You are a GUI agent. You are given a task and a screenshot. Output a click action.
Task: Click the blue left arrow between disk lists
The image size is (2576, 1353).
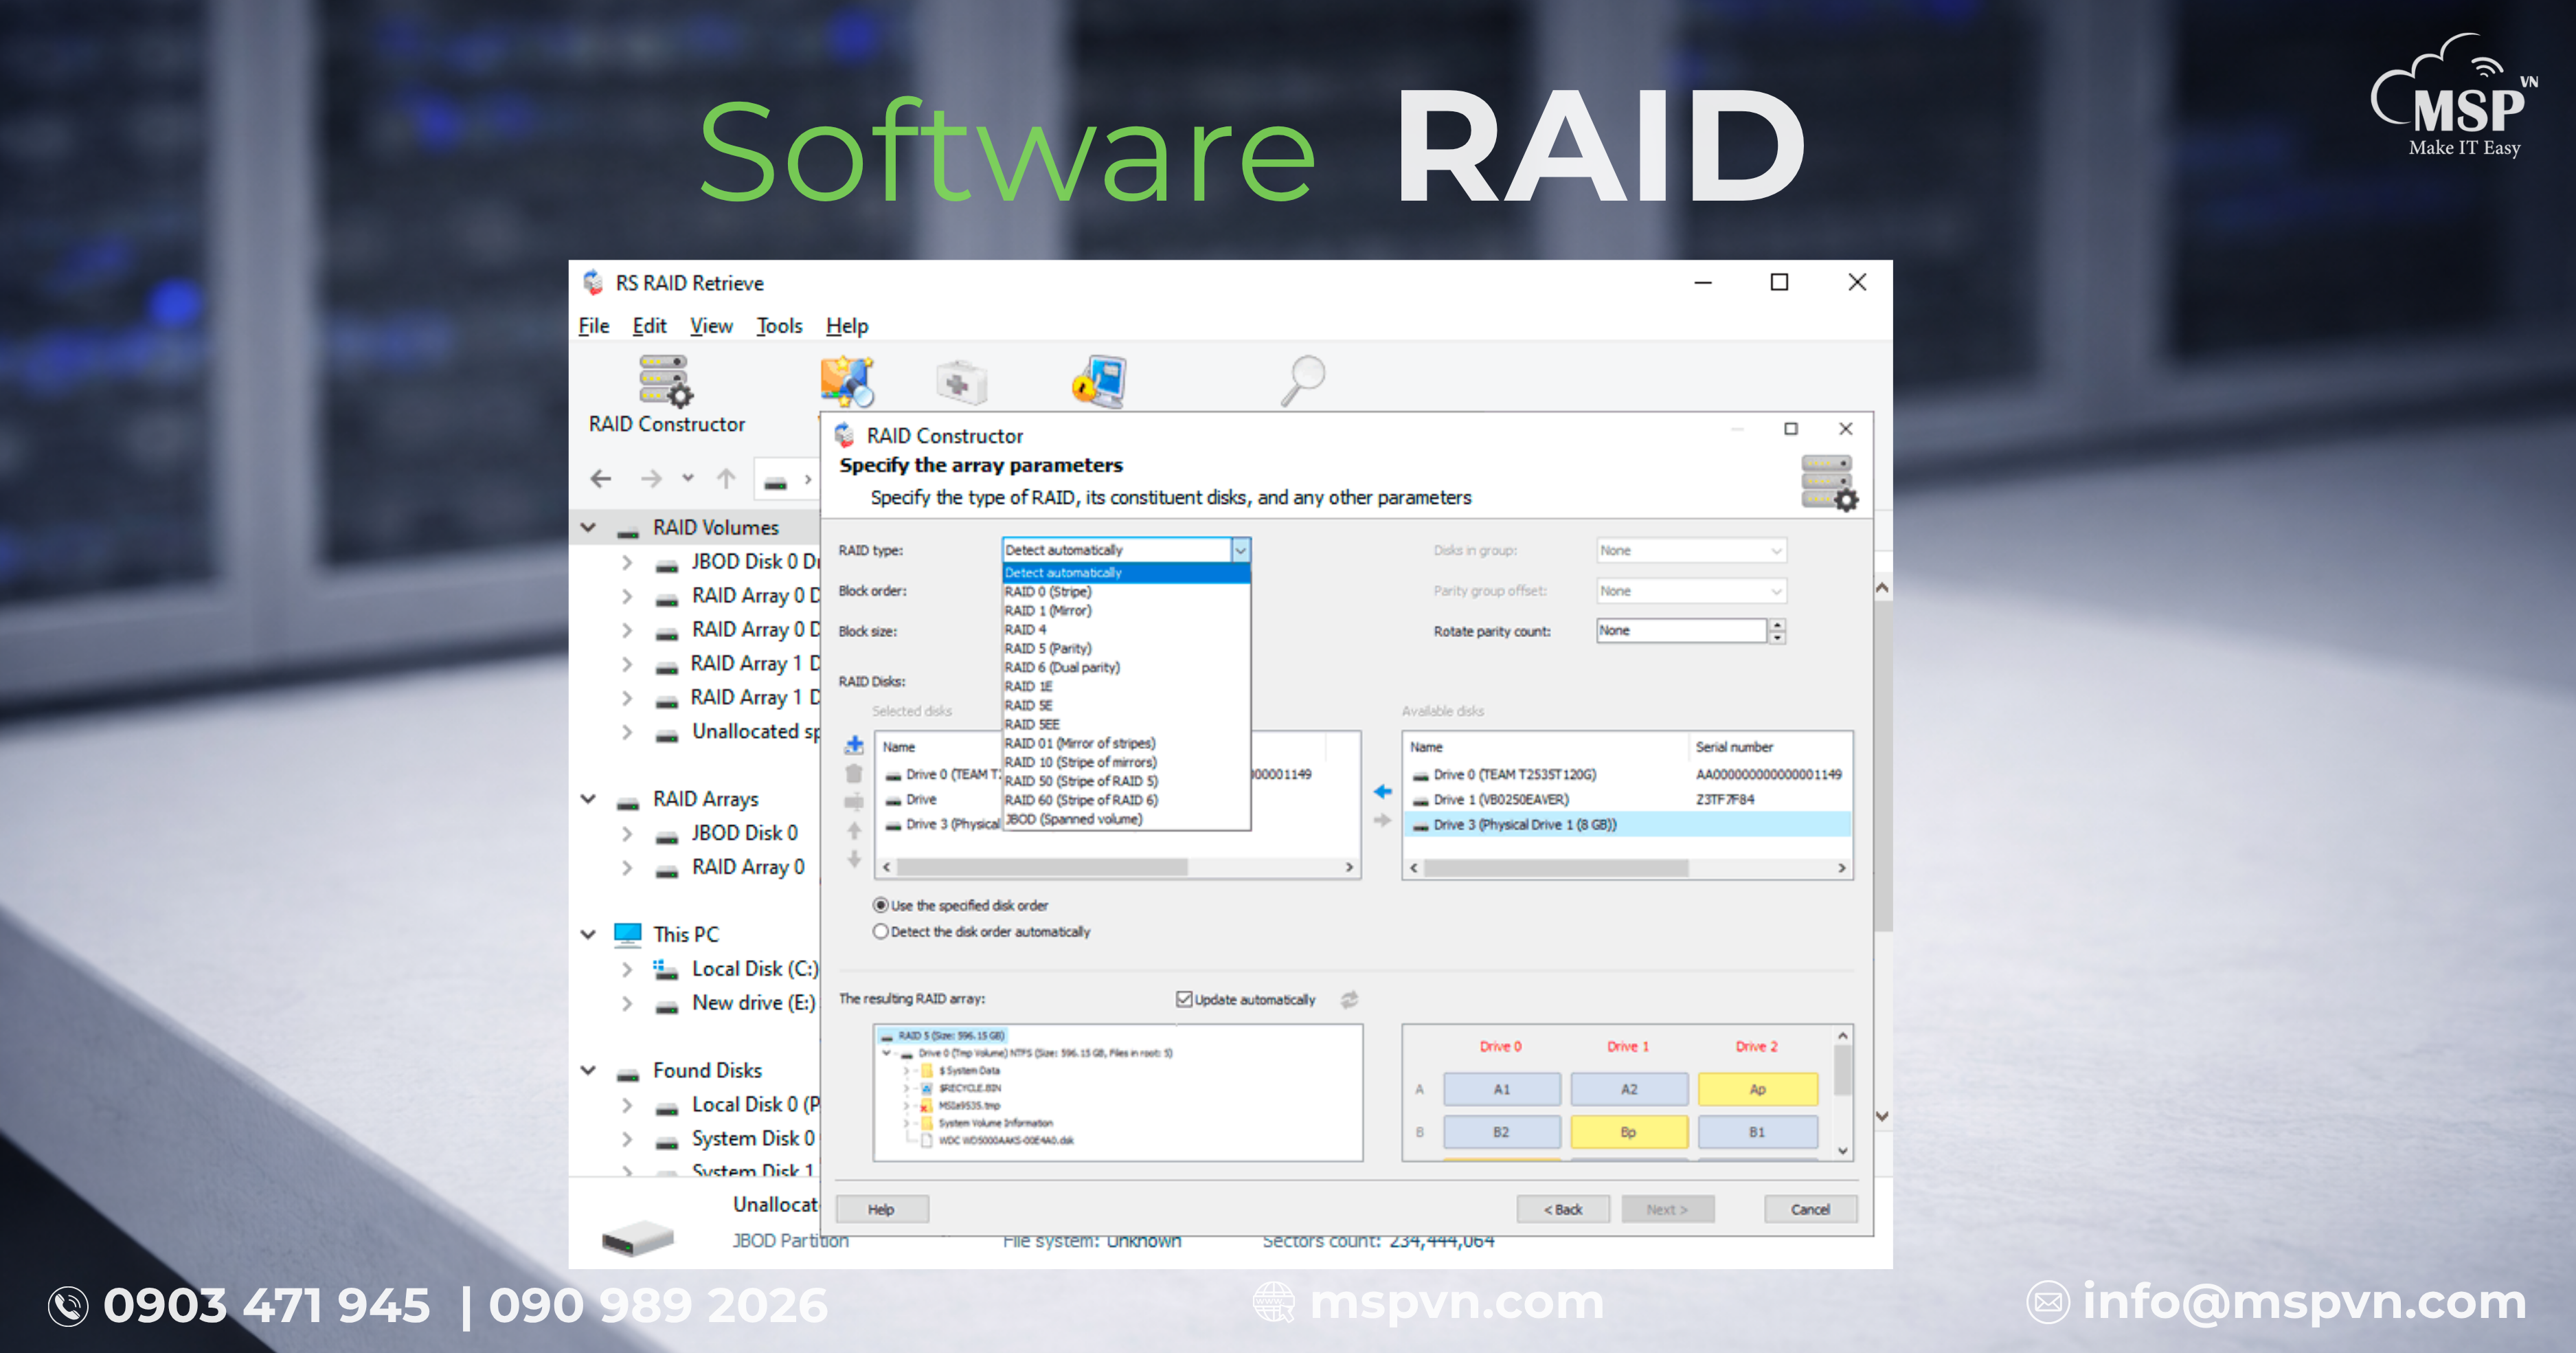tap(1382, 791)
